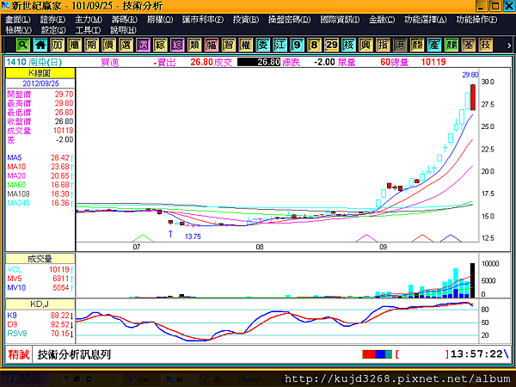The image size is (516, 387).
Task: Select the 櫃 toolbar icon
Action: (x=74, y=45)
